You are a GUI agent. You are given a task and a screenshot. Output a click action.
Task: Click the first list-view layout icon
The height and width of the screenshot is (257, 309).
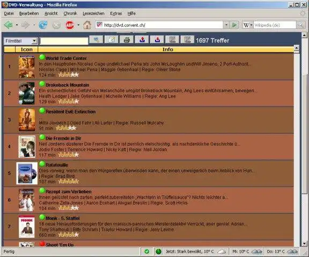tap(172, 40)
